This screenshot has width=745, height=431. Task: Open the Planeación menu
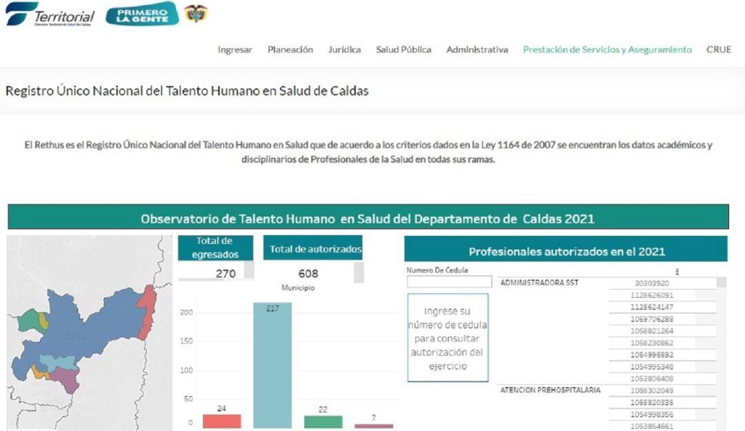tap(290, 50)
